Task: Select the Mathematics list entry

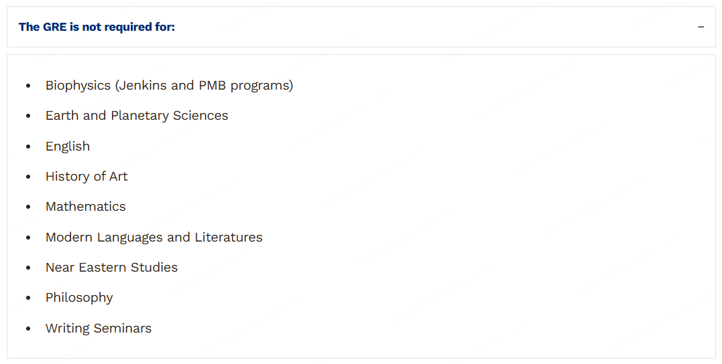Action: click(86, 207)
